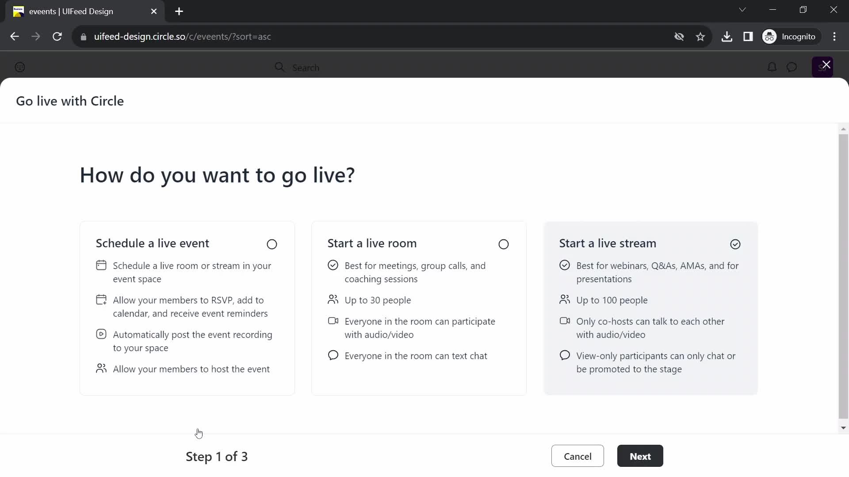Click the video icon in Start a live room
Screen dimensions: 849x477
(x=333, y=321)
